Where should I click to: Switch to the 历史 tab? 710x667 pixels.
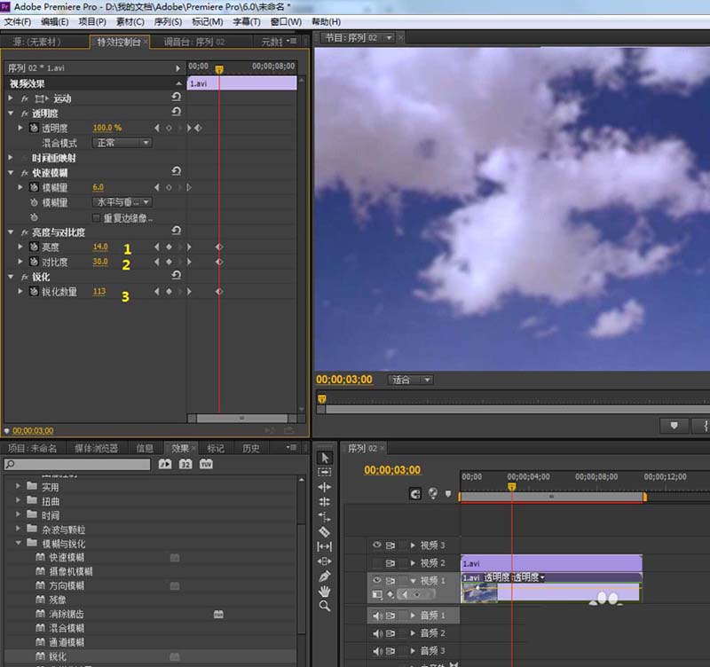[251, 449]
